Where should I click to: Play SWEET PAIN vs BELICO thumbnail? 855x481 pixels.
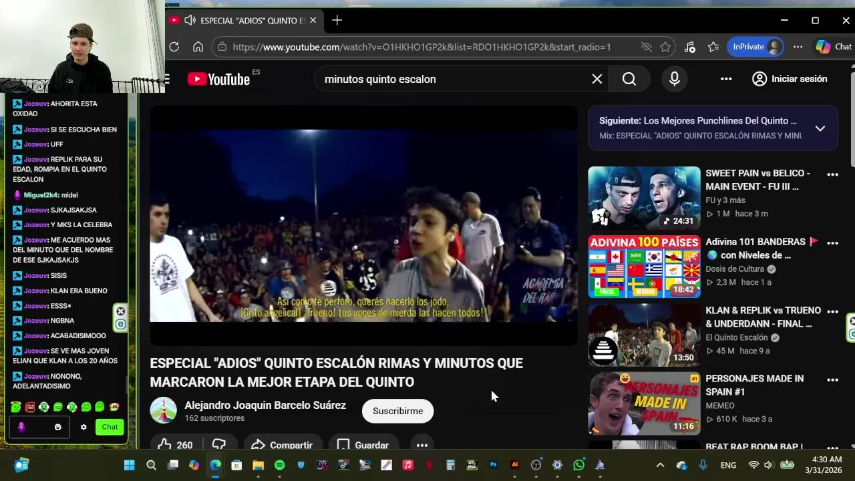644,197
